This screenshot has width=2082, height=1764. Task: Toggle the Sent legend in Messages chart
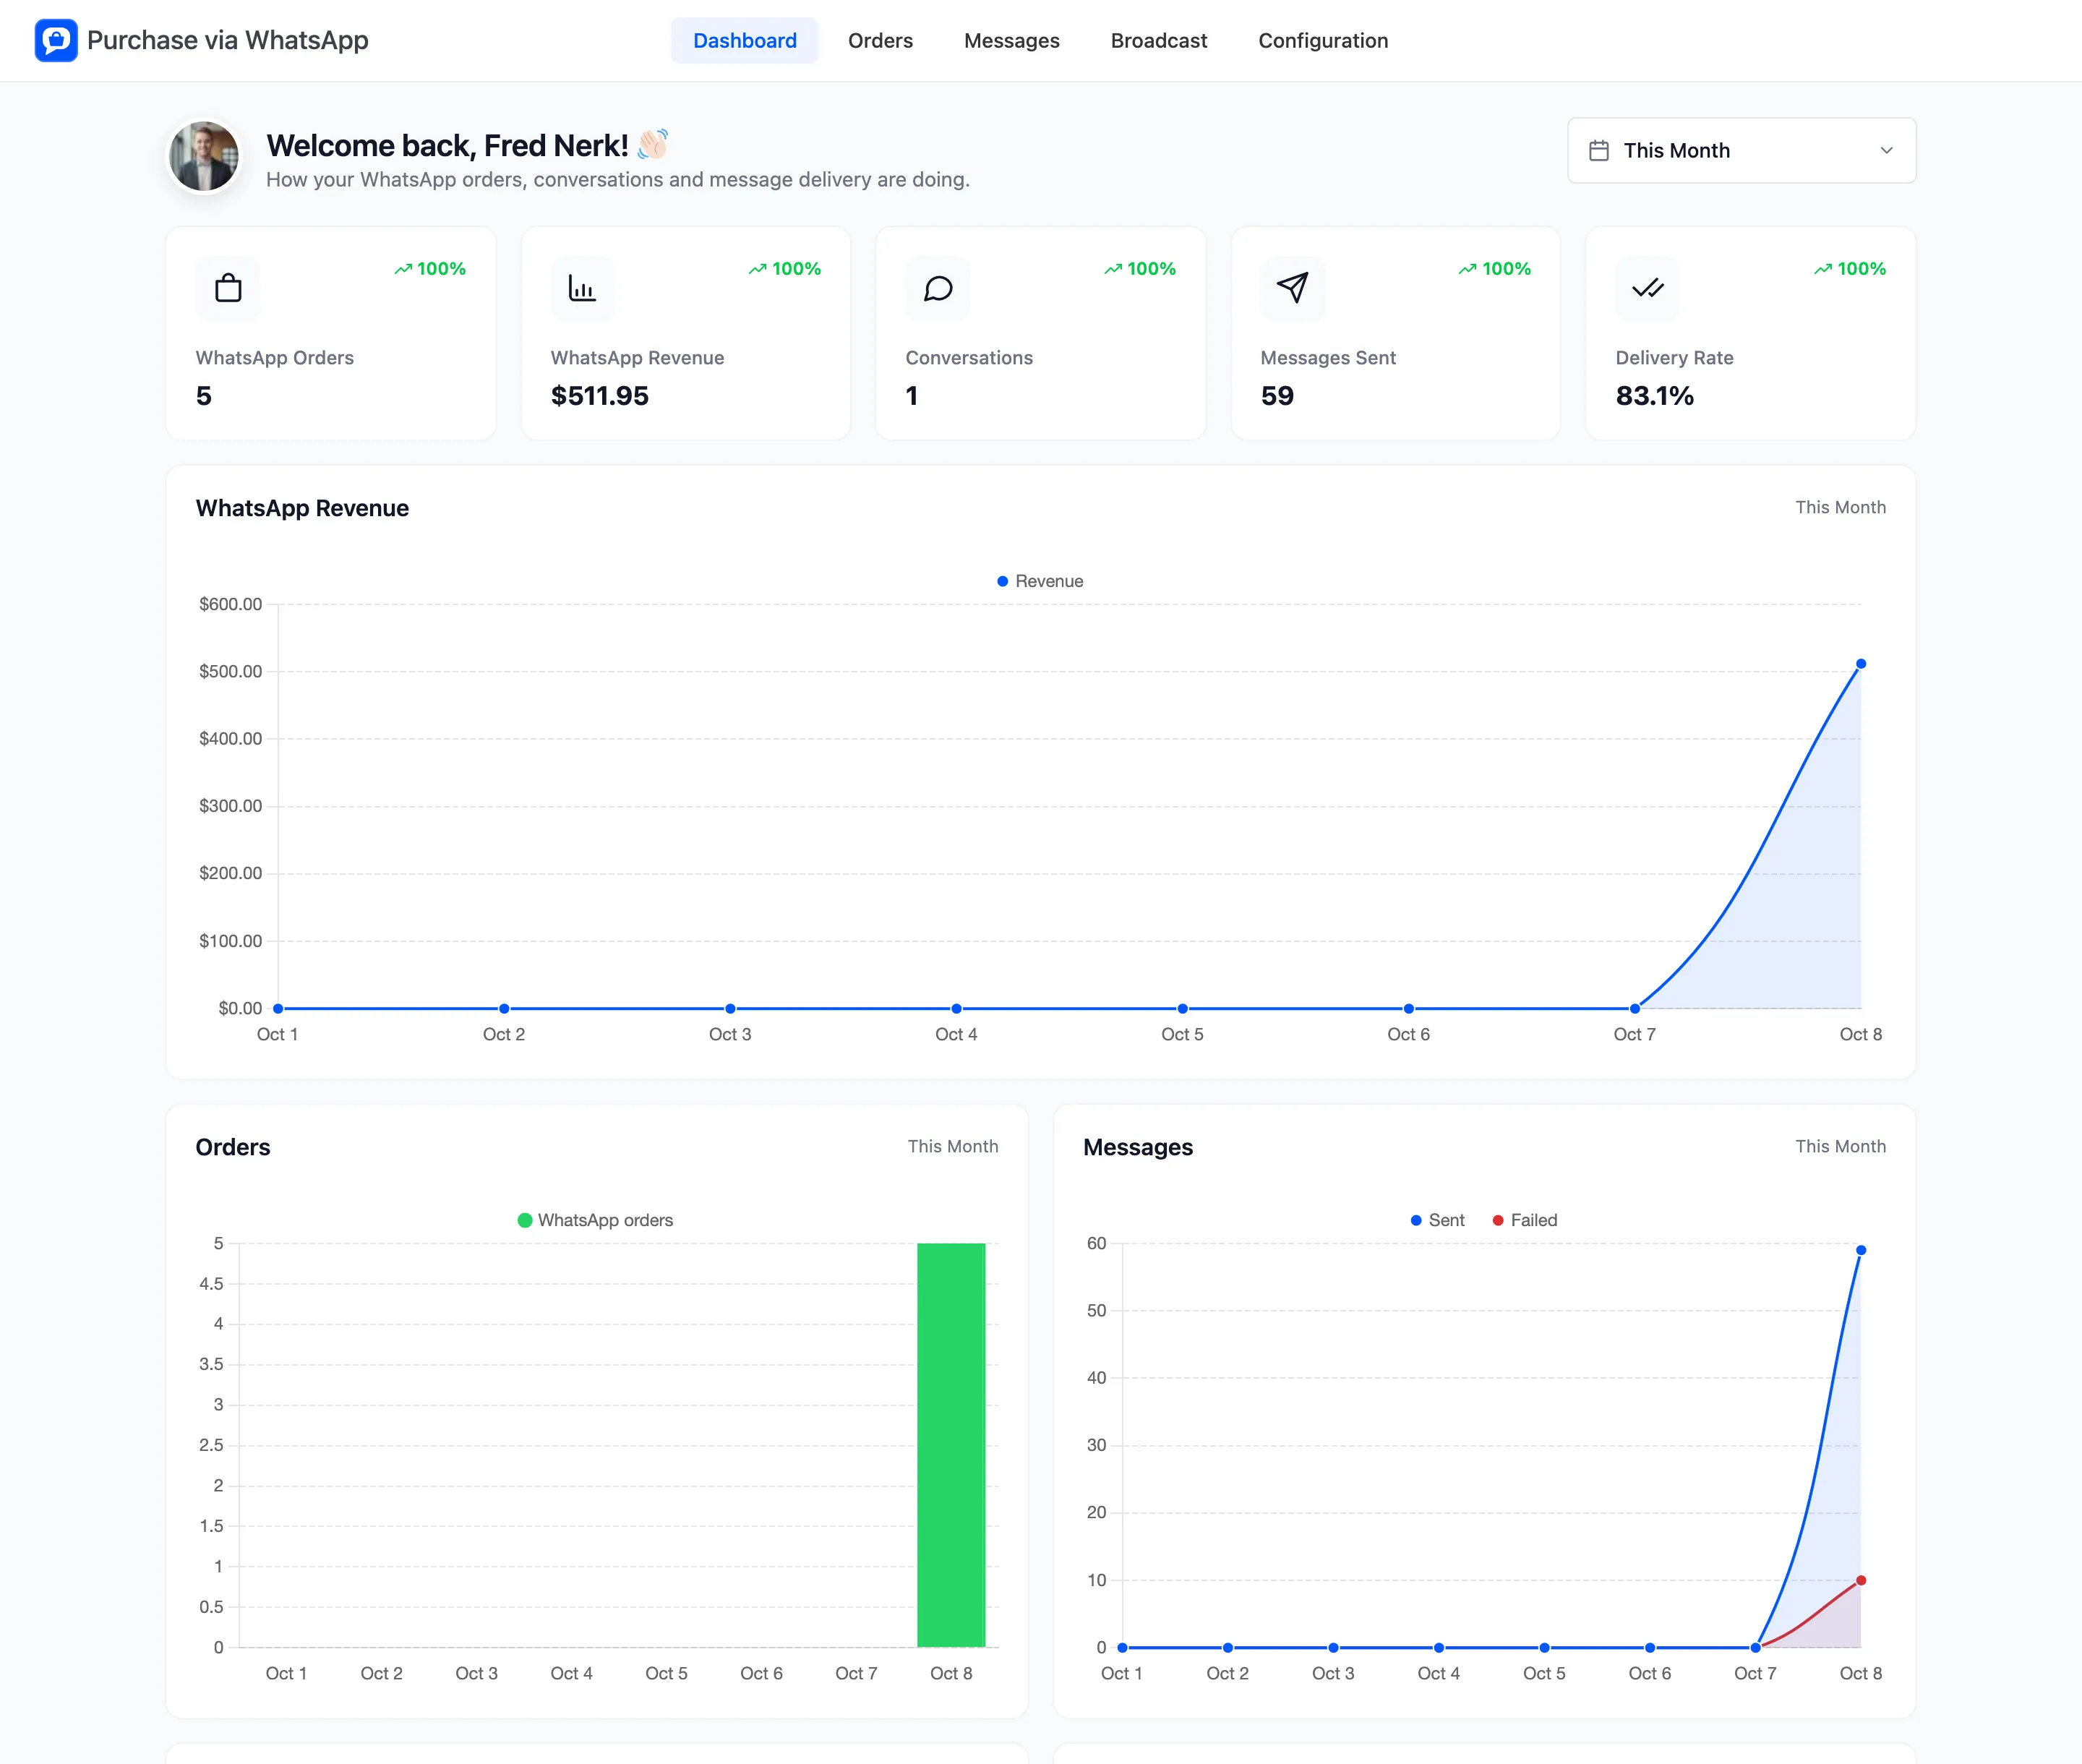[x=1437, y=1220]
